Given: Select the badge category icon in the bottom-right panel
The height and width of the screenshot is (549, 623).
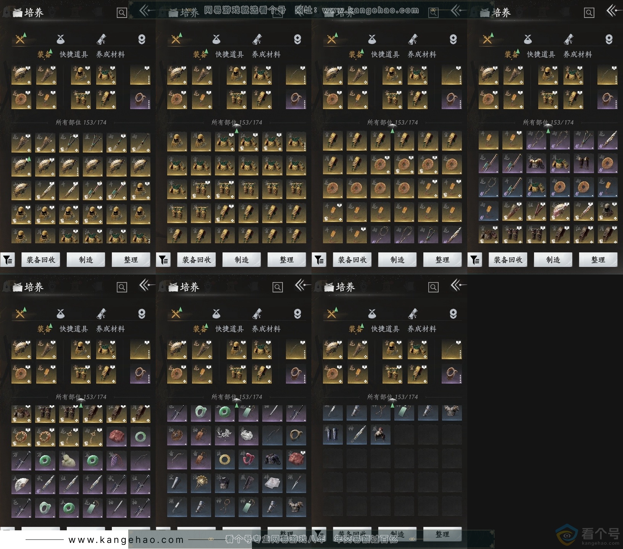Looking at the screenshot, I should click(453, 314).
